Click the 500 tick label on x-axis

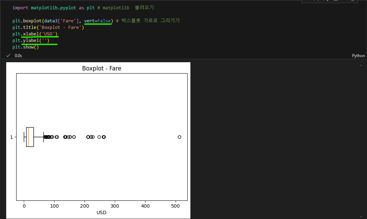click(176, 206)
